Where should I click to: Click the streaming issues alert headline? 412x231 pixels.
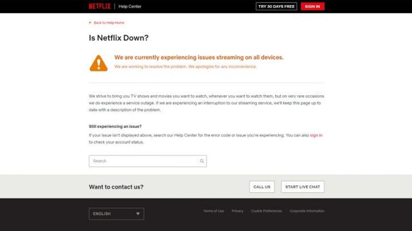[x=199, y=57]
